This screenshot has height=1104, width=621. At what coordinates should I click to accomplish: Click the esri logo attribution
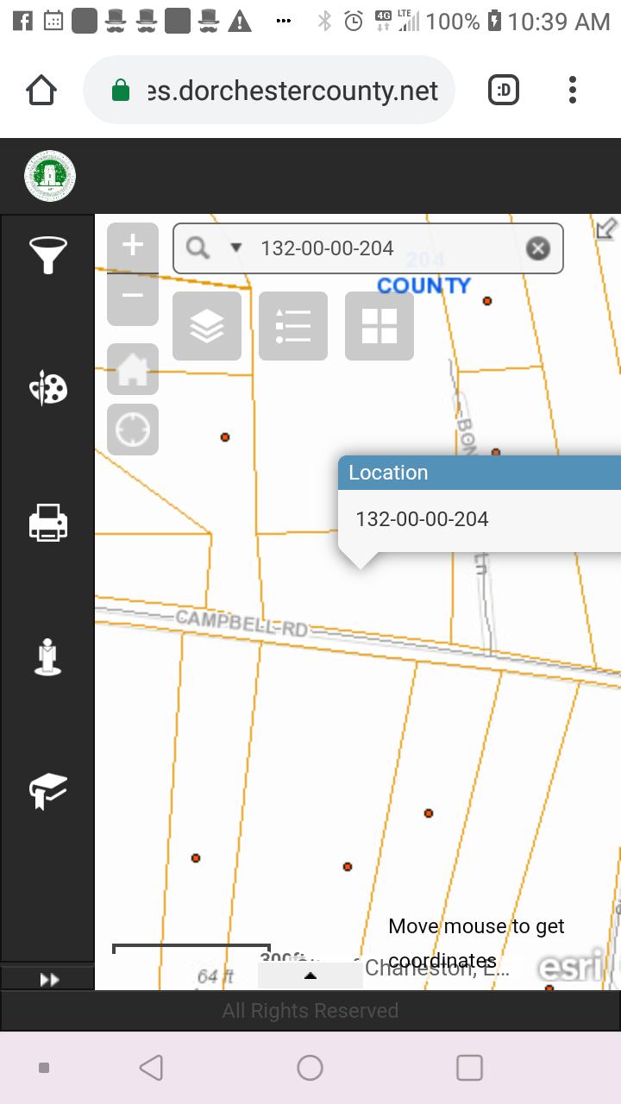tap(571, 968)
